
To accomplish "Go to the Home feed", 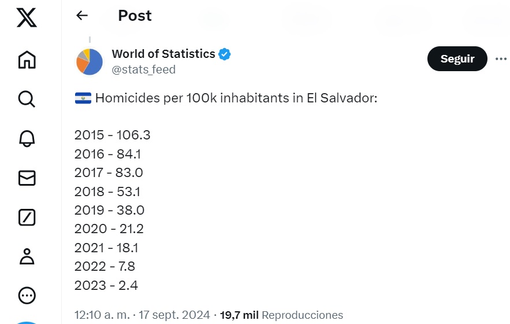I will (x=27, y=60).
